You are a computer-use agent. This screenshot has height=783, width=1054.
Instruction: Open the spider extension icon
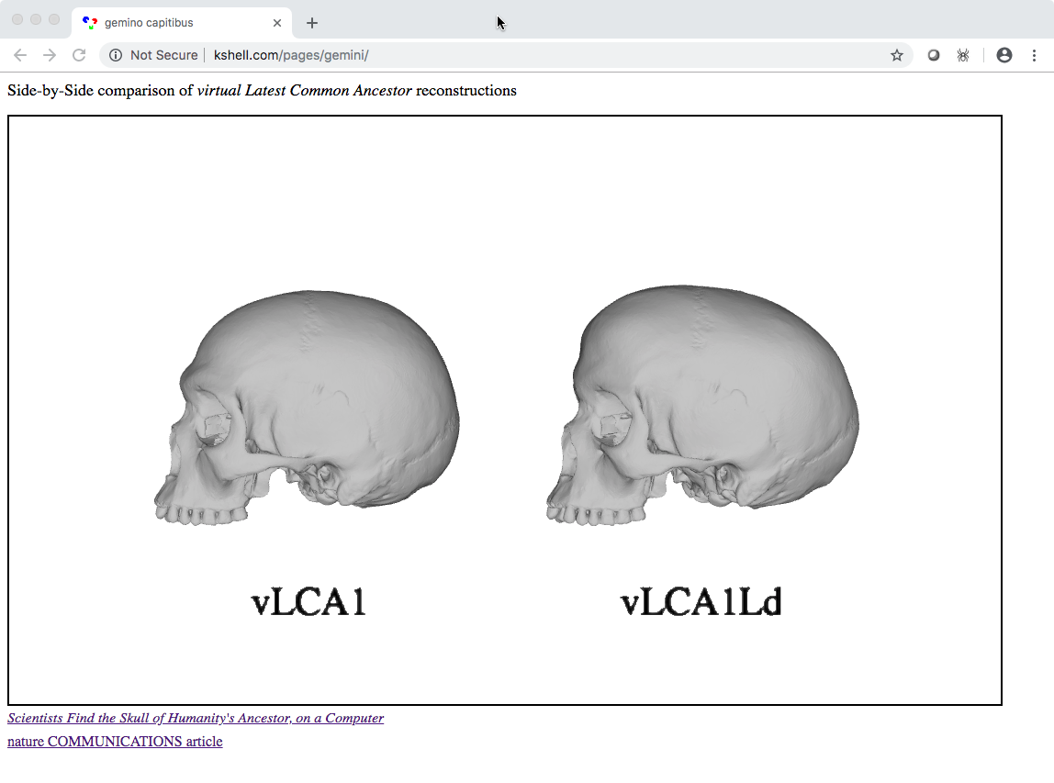click(x=963, y=55)
